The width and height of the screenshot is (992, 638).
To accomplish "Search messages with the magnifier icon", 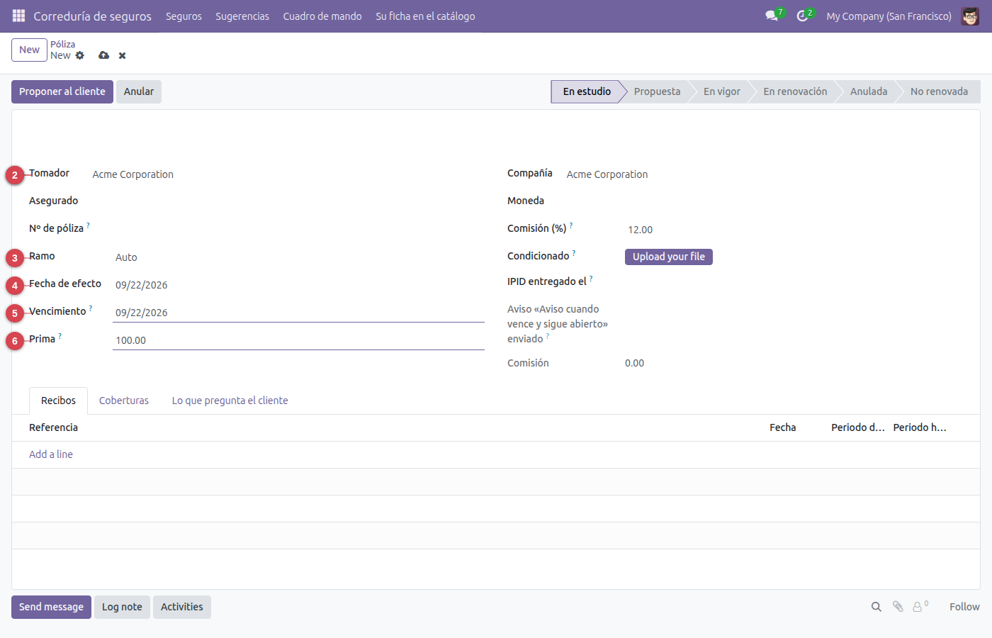I will (877, 607).
